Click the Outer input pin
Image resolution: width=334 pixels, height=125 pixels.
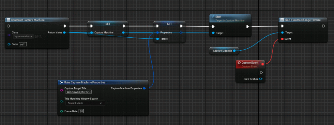[9, 44]
